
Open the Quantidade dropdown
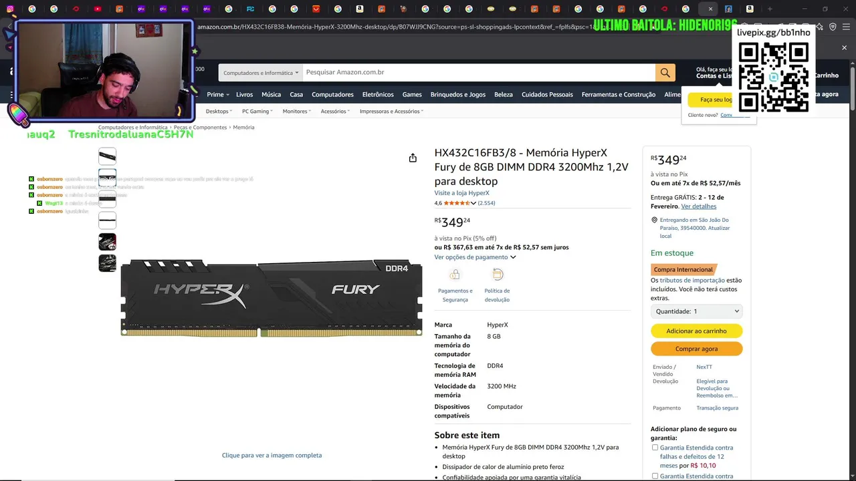click(696, 311)
